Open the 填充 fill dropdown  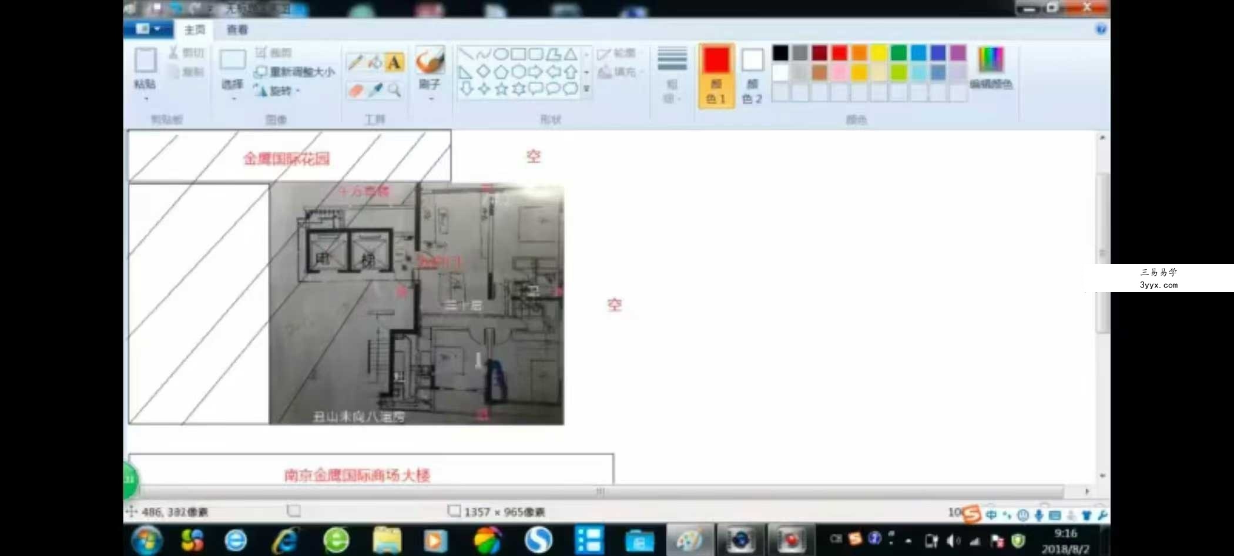(x=621, y=72)
